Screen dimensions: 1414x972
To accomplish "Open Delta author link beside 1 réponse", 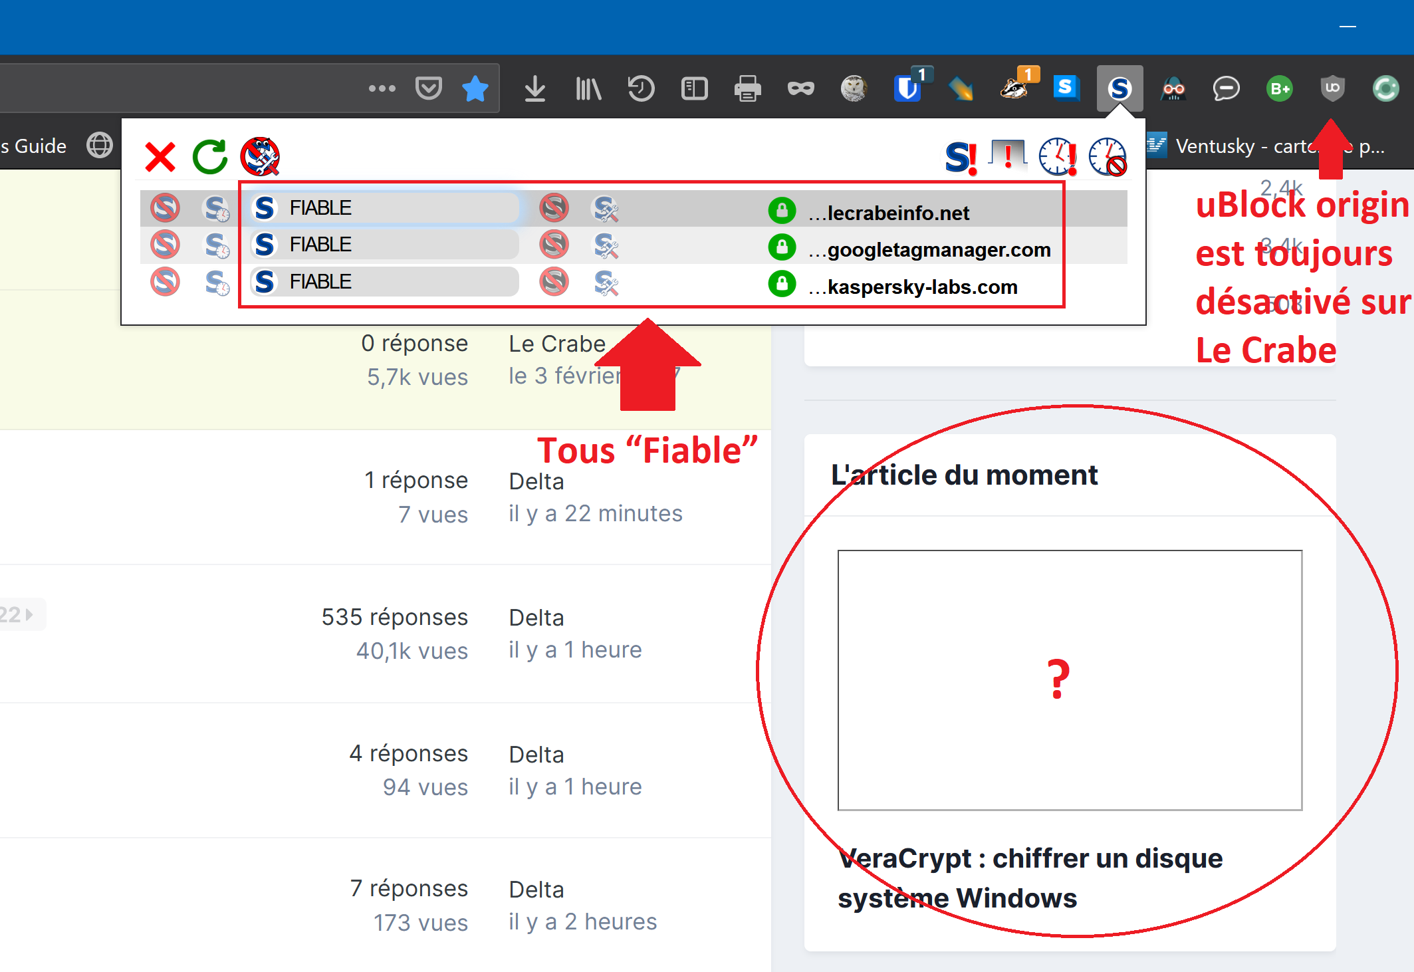I will [x=536, y=481].
